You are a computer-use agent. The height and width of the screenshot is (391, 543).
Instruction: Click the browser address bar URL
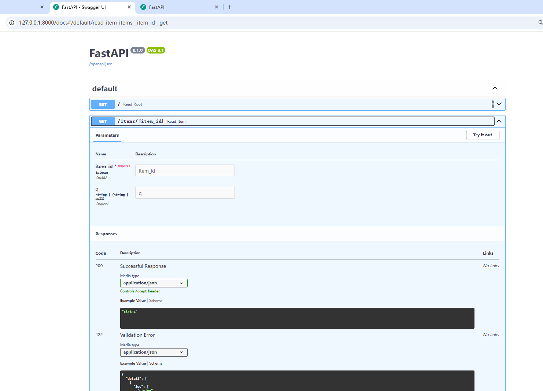93,23
